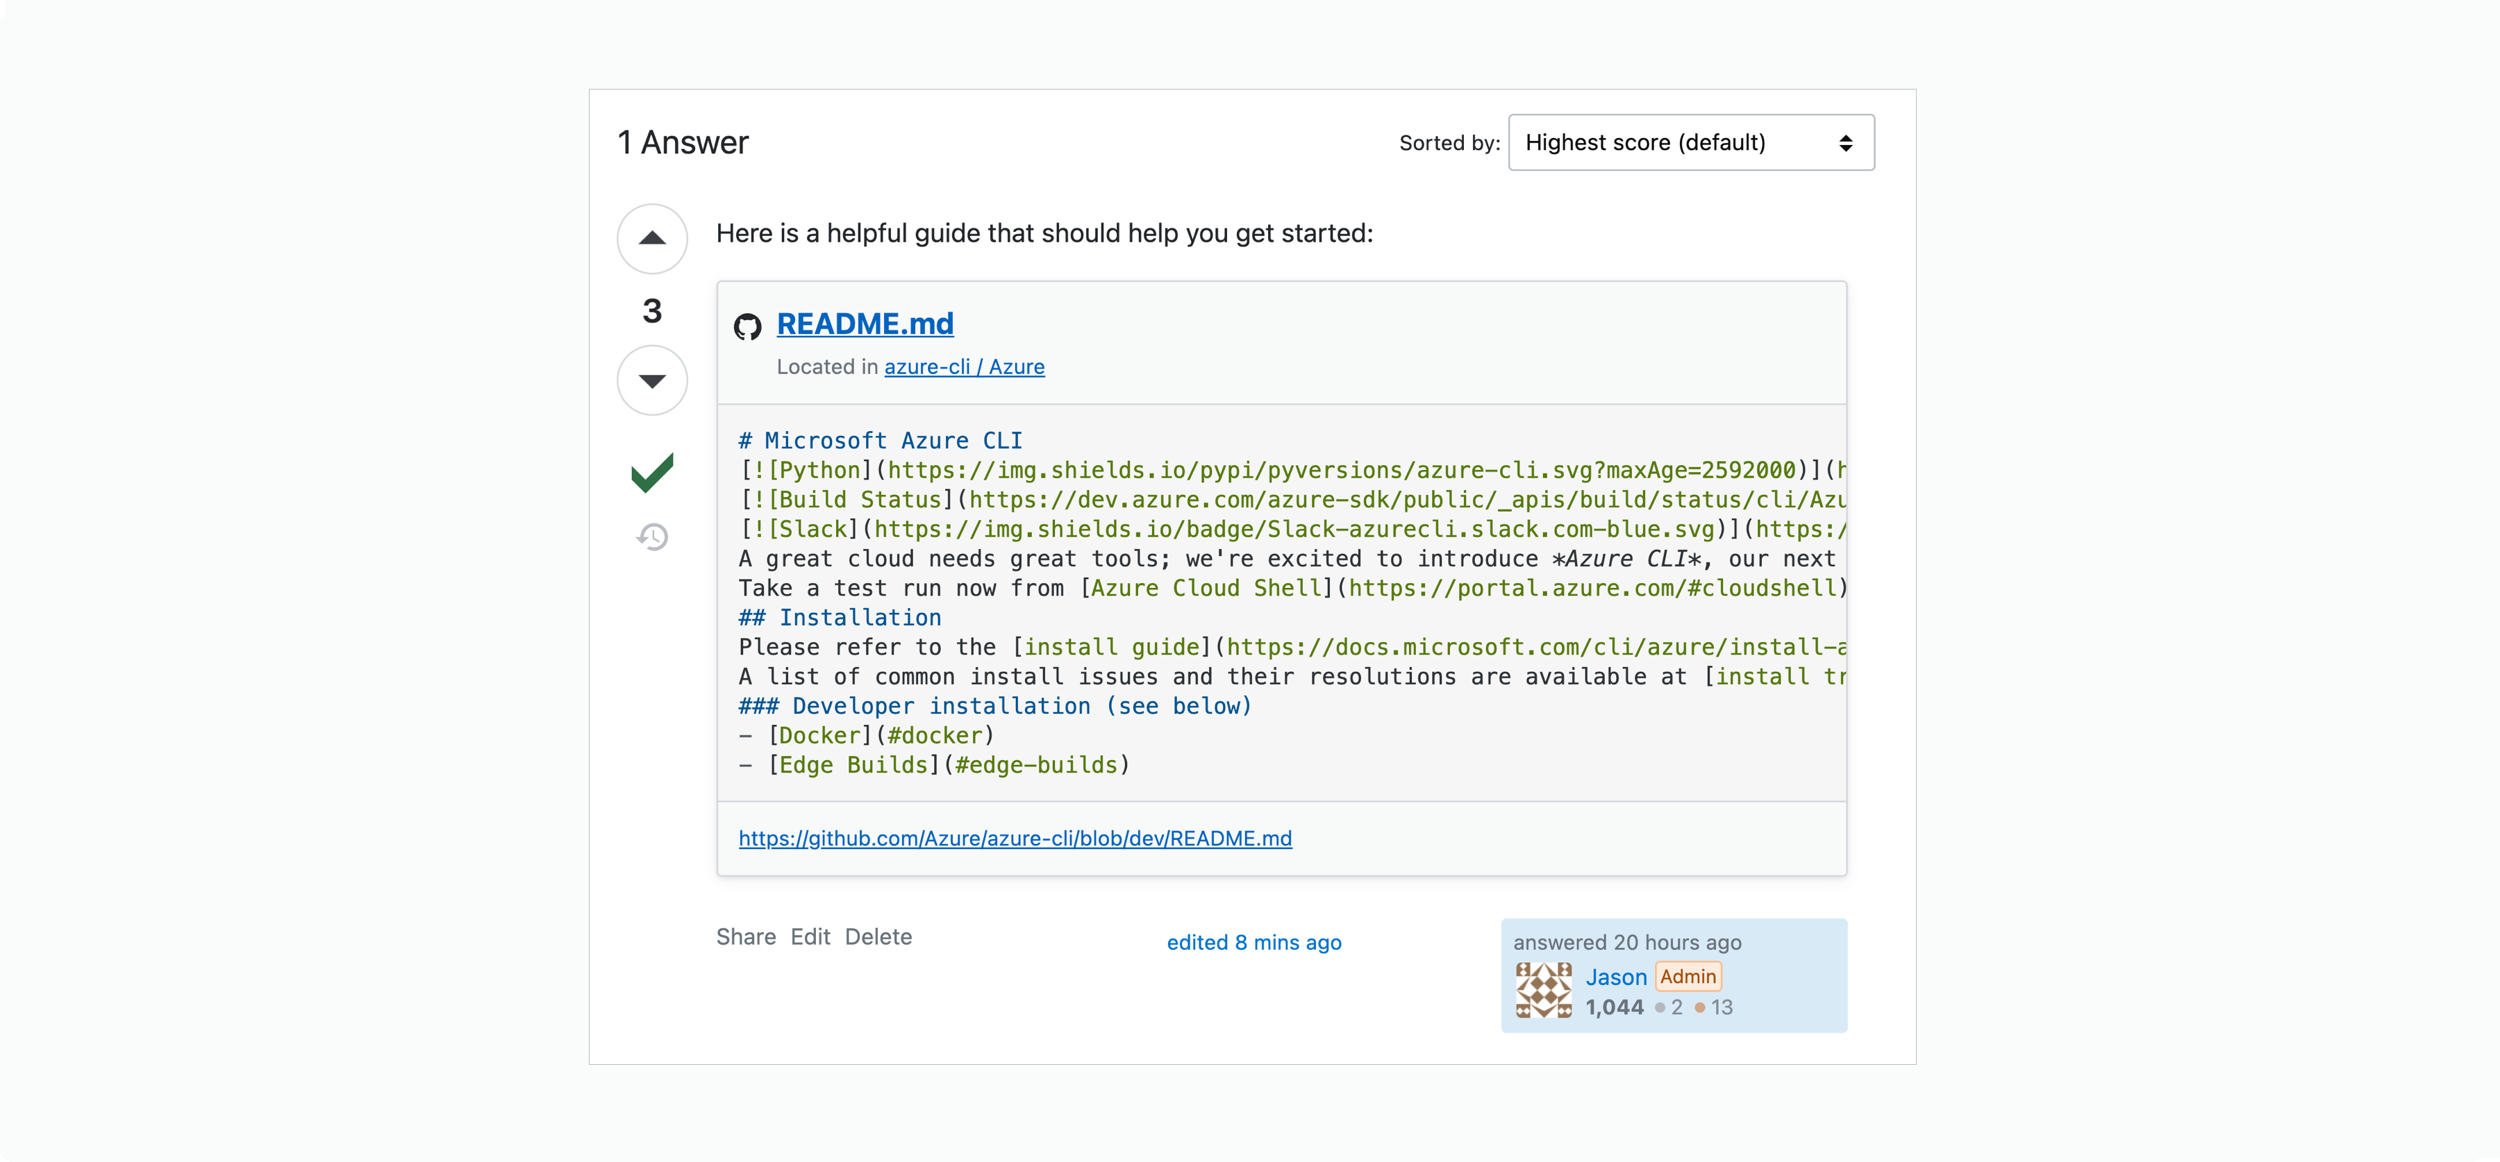
Task: Click the reputation score 1,044
Action: click(x=1615, y=1008)
